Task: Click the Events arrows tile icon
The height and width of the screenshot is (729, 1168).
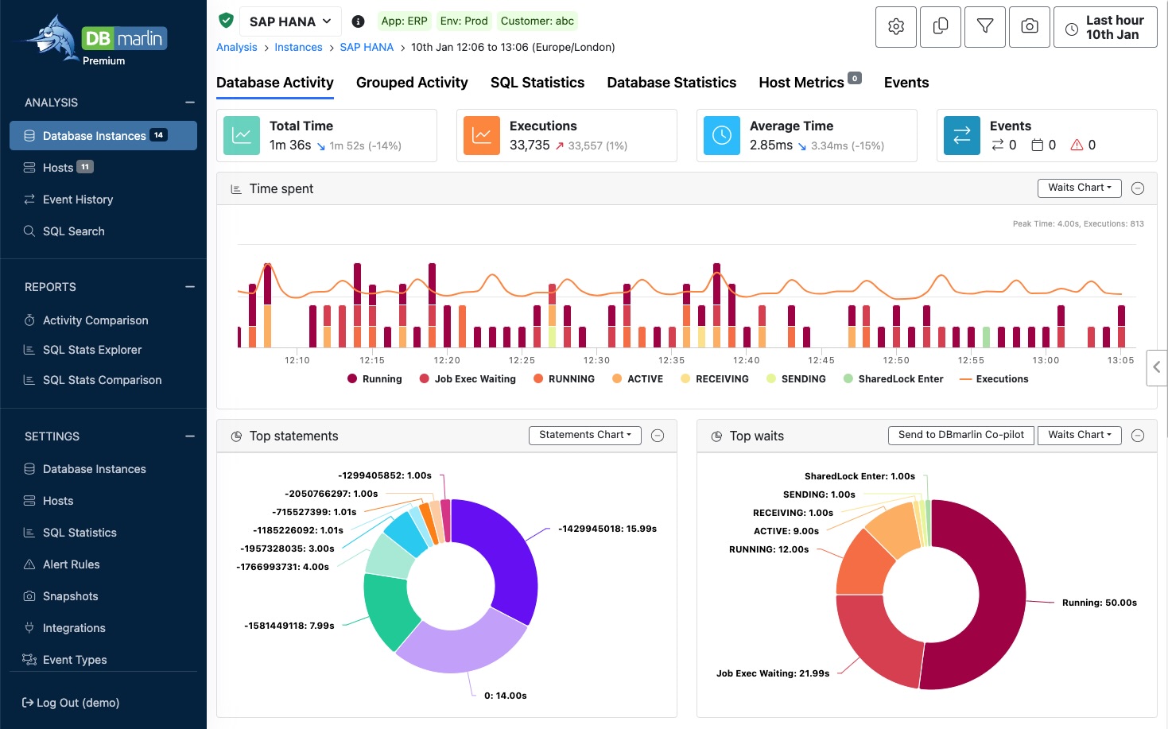Action: pos(962,135)
